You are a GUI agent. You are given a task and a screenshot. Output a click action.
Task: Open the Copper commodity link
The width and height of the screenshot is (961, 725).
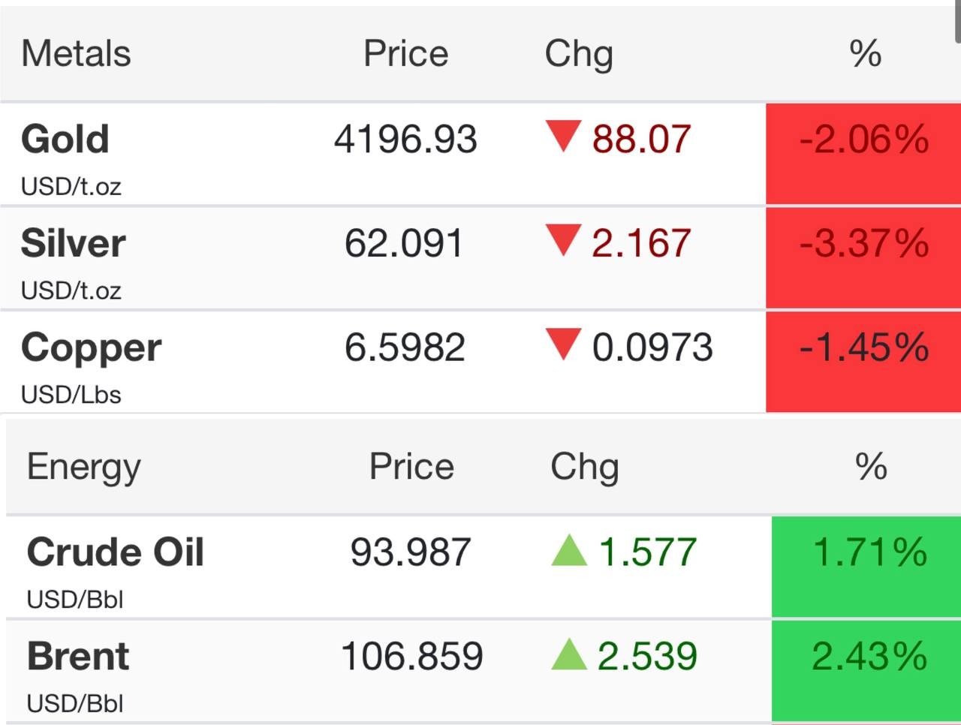91,347
